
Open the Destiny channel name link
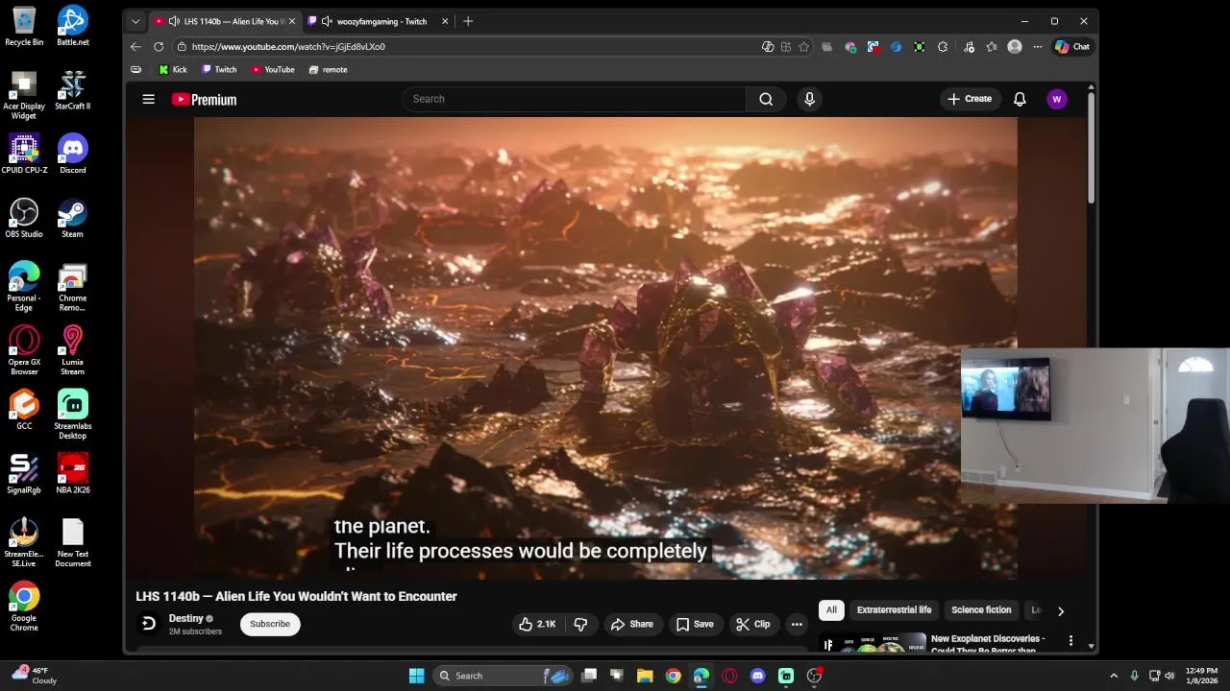click(x=186, y=619)
